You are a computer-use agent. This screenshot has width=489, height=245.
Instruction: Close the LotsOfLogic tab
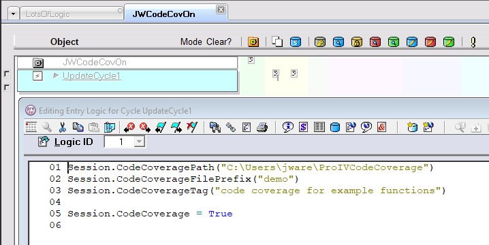(x=120, y=11)
